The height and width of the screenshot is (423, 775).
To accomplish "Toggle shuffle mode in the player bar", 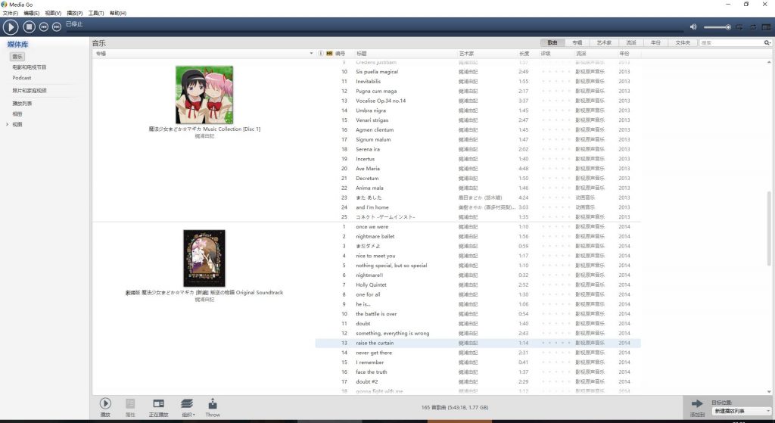I will pos(739,27).
